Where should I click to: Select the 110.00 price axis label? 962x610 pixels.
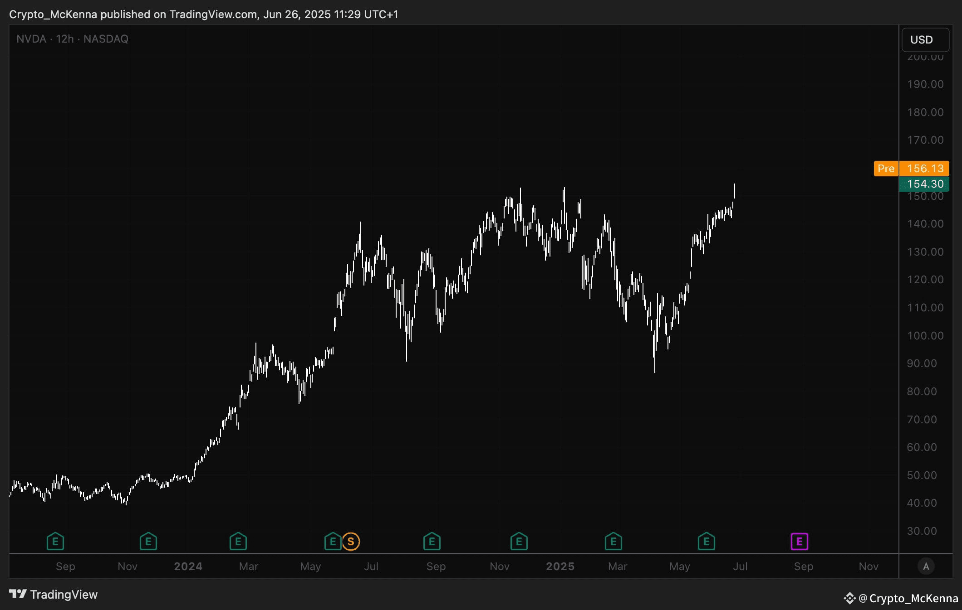point(926,308)
